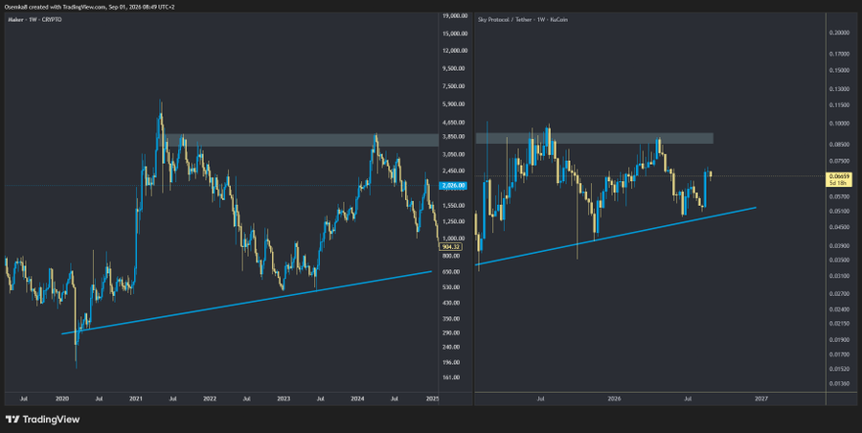Click the 2027 label on Sky Protocol time axis
The image size is (862, 433).
(760, 399)
